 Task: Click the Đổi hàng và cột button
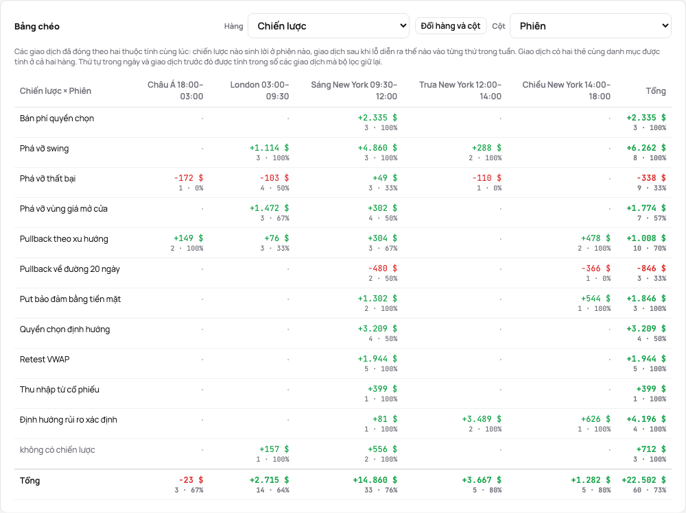[450, 26]
